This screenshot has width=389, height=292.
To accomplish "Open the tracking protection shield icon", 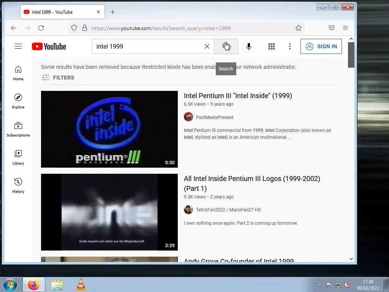I will pos(74,28).
